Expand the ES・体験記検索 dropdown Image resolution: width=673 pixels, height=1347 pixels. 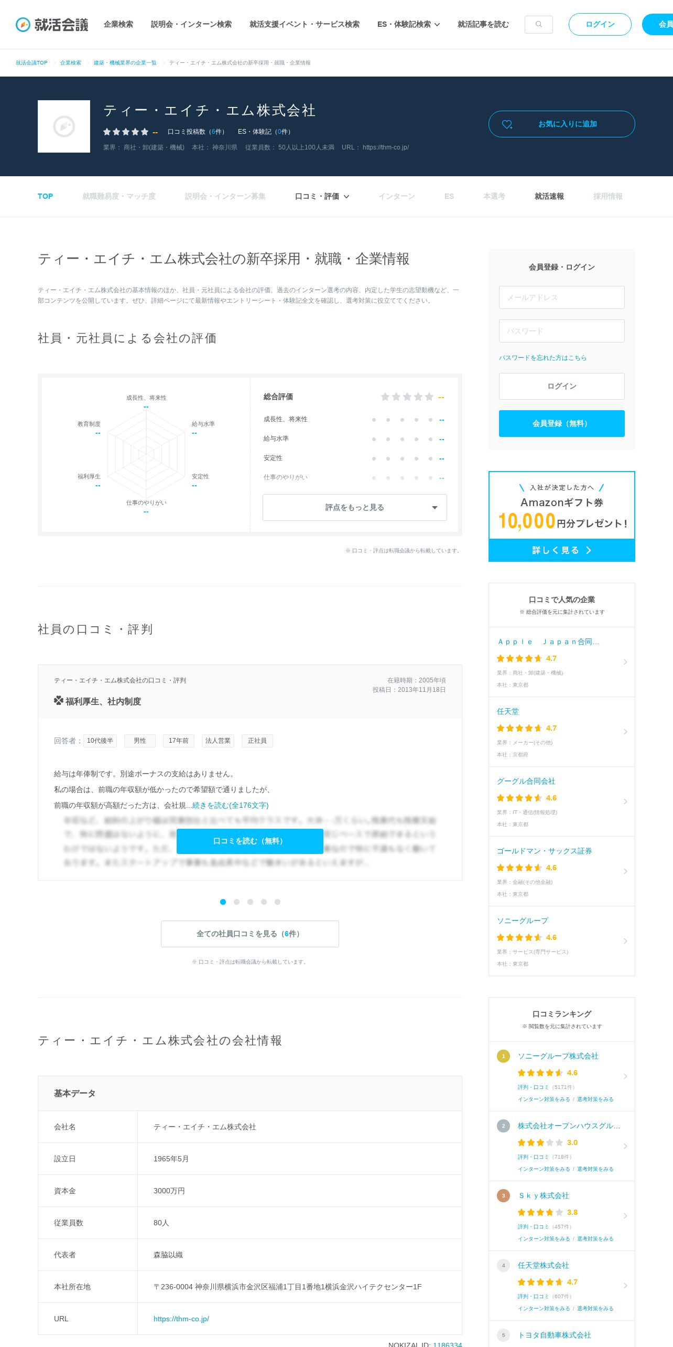pos(408,24)
